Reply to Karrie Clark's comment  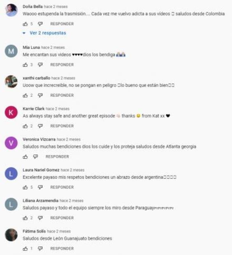pos(62,126)
